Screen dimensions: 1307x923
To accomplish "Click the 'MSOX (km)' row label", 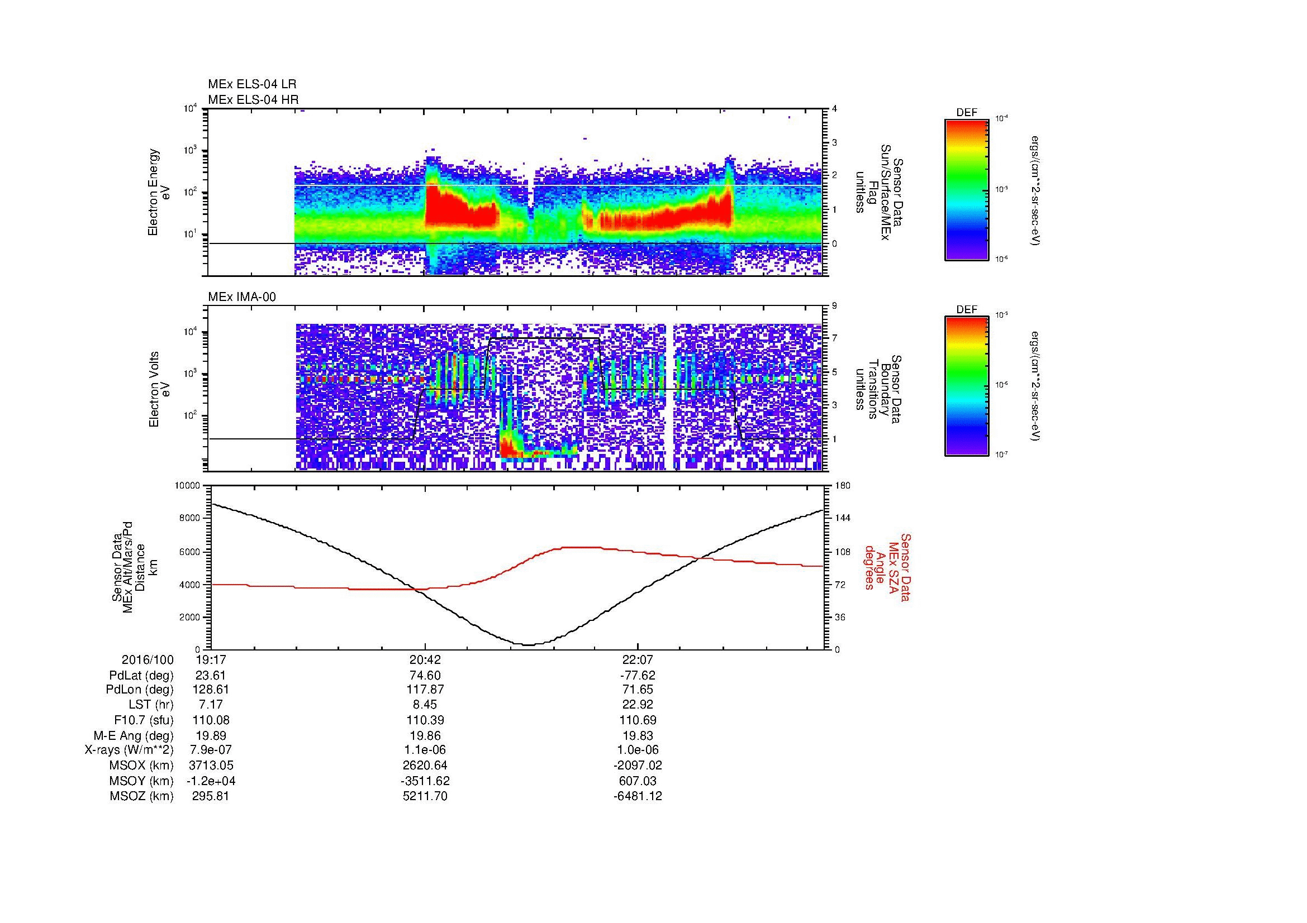I will coord(142,766).
